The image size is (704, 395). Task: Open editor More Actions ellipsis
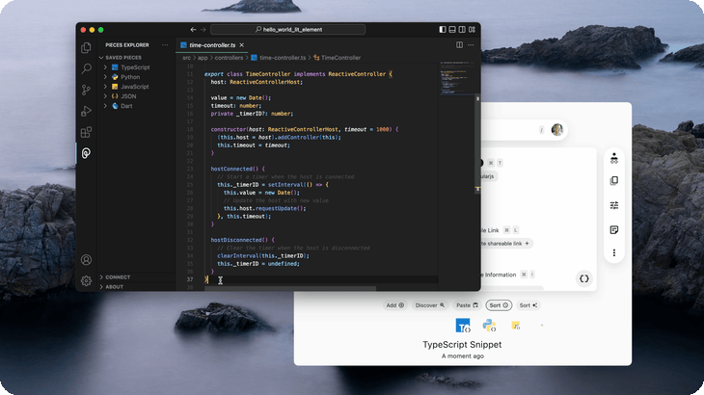(471, 45)
